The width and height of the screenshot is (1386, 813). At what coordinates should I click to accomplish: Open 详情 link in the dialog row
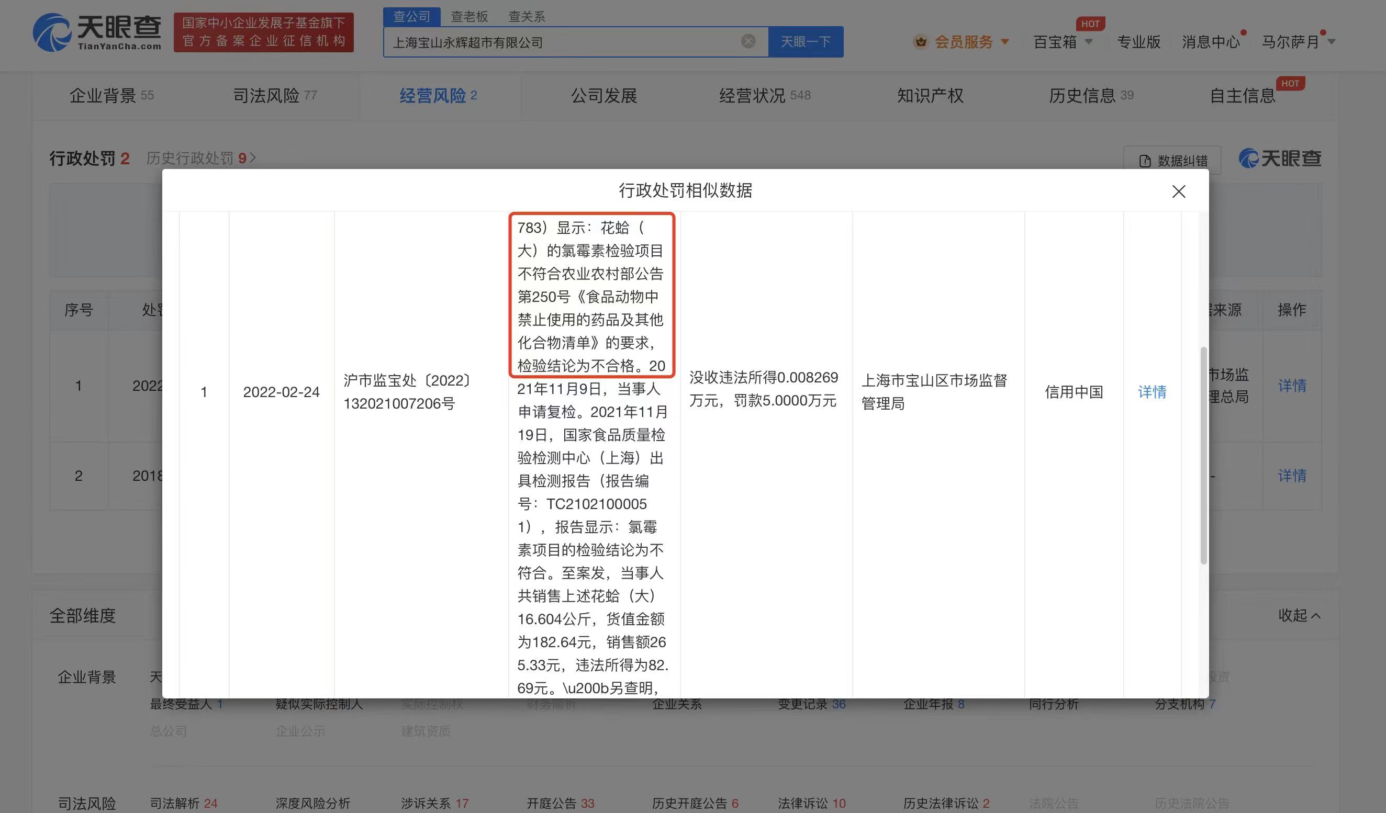1152,392
